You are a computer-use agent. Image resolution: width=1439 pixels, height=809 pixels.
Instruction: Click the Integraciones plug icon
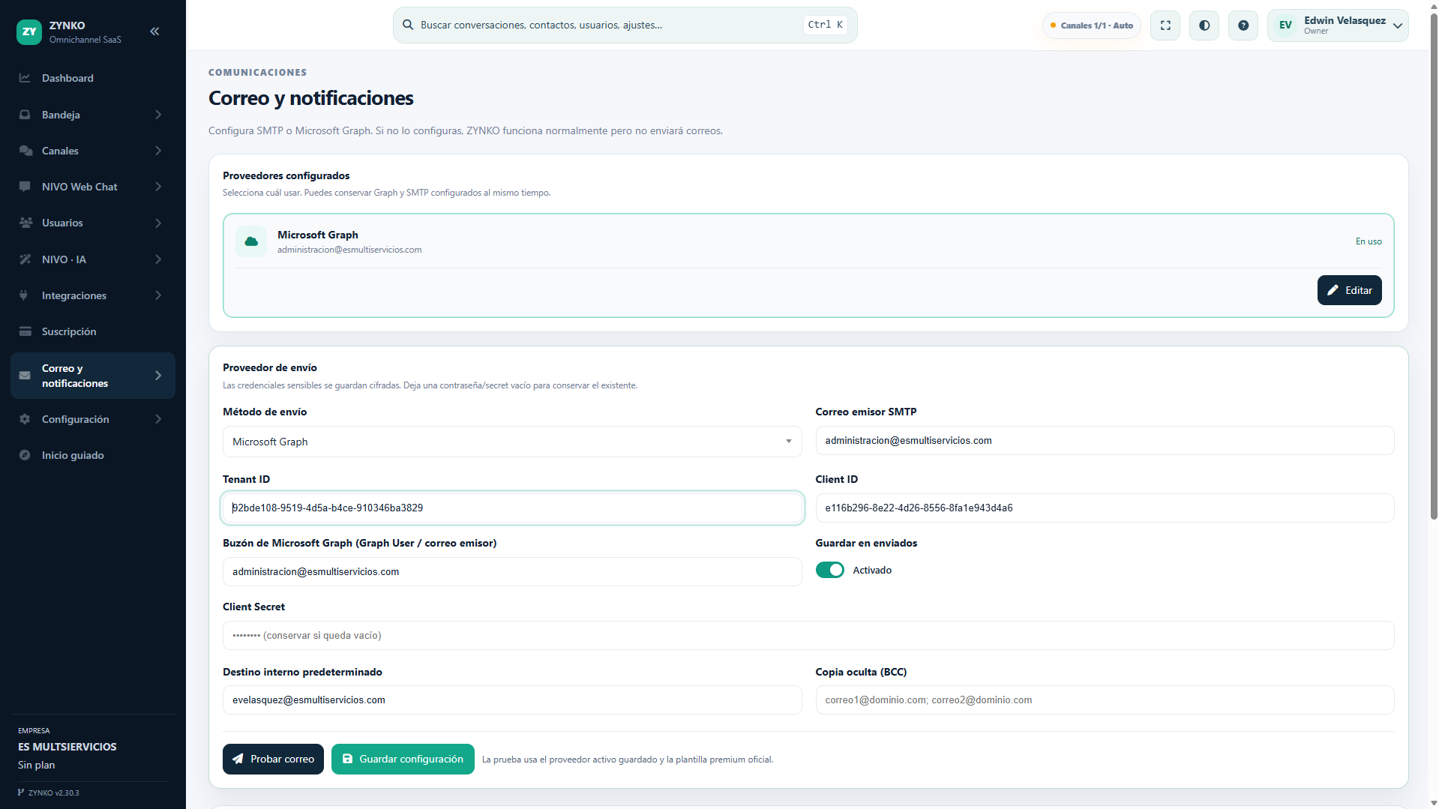pyautogui.click(x=24, y=295)
